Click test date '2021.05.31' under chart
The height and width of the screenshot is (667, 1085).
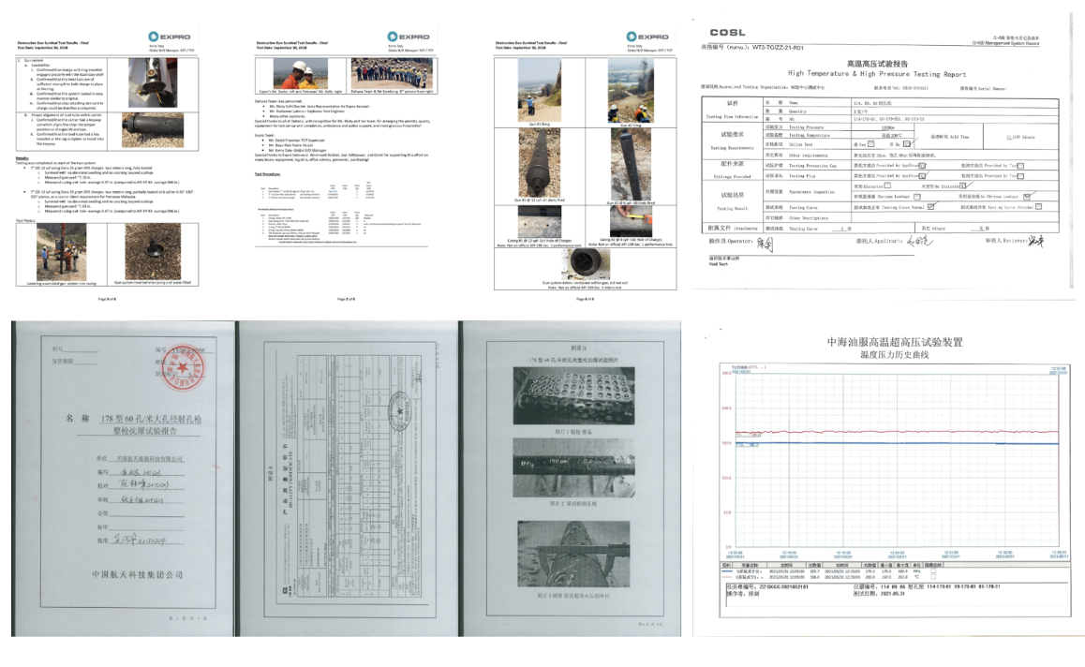pyautogui.click(x=893, y=594)
